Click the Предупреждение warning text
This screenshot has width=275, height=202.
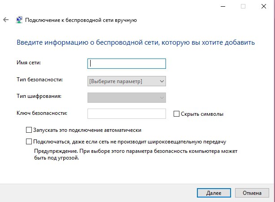(135, 155)
